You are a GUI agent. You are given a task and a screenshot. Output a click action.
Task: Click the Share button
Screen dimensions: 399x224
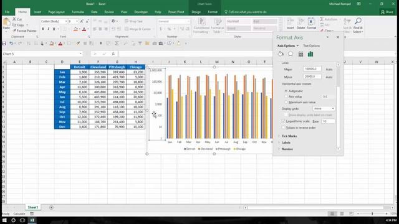(387, 12)
